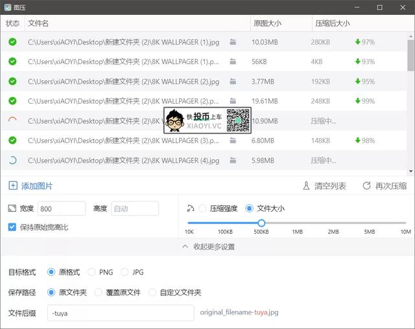This screenshot has height=329, width=415.
Task: Select 覆盖原文件 save path option
Action: 99,292
